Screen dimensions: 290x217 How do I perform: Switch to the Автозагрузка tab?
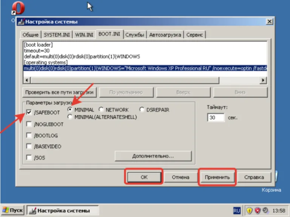165,35
